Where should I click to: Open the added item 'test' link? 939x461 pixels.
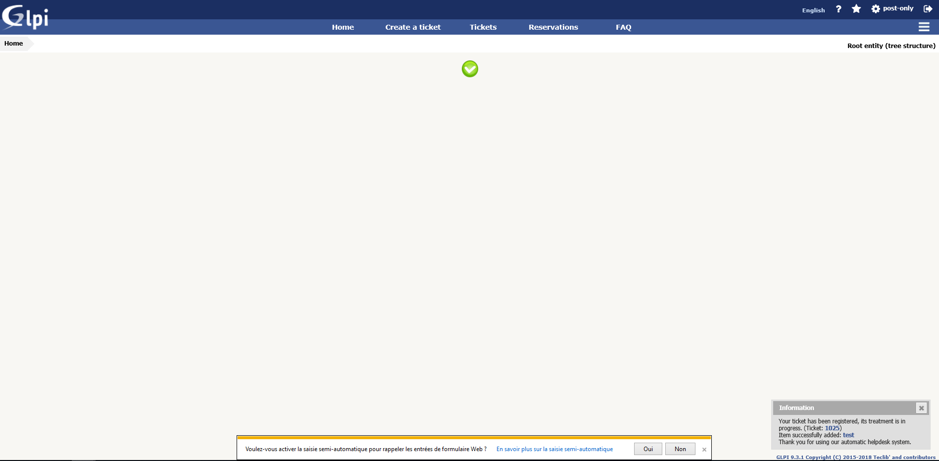pyautogui.click(x=848, y=435)
